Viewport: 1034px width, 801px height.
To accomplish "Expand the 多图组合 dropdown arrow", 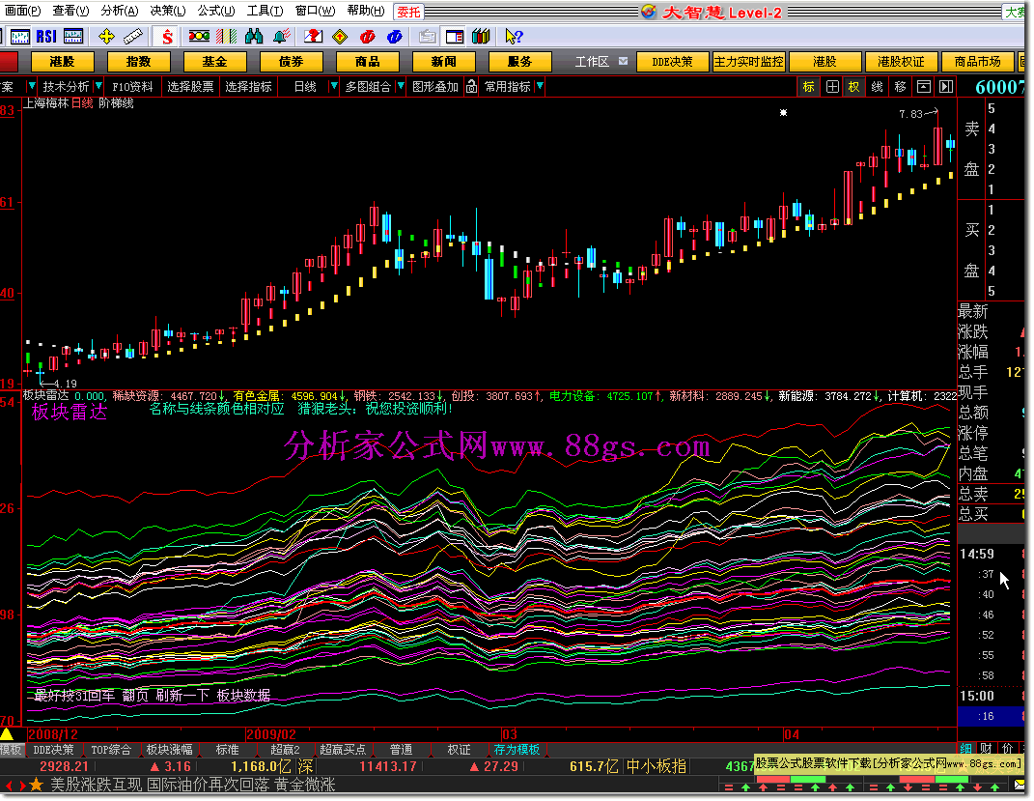I will (x=400, y=86).
